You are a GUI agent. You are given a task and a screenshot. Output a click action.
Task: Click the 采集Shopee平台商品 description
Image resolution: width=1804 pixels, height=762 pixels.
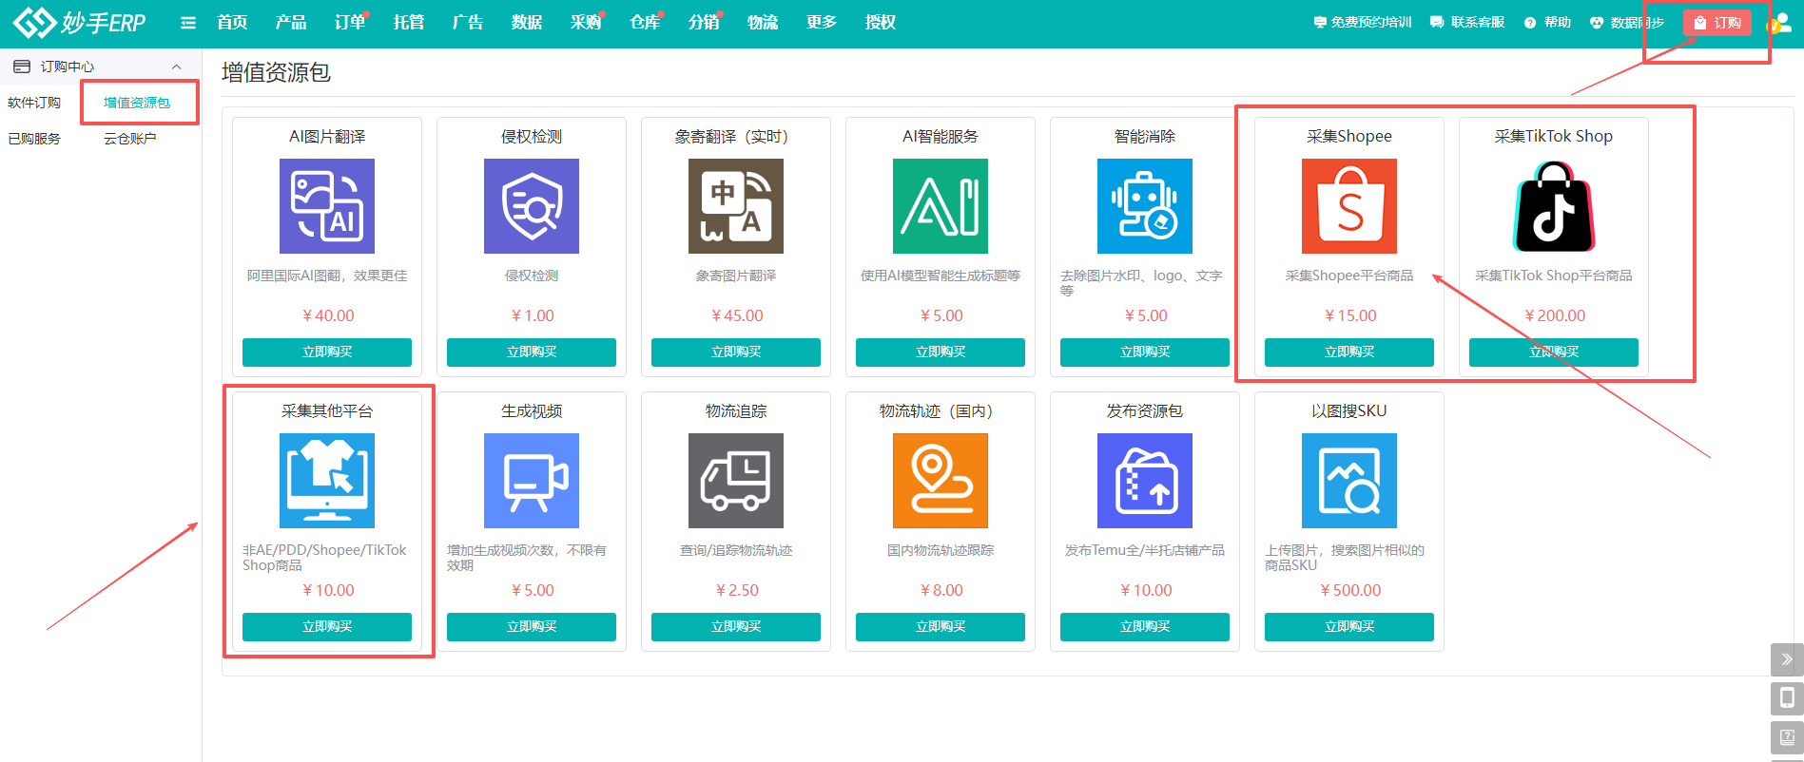[x=1349, y=276]
